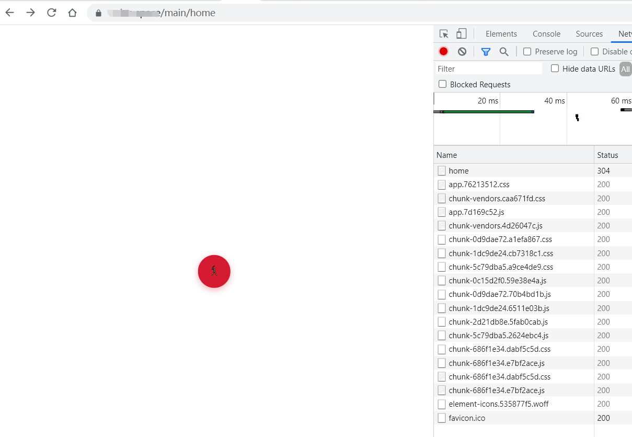Stop recording network log with red button

(443, 51)
